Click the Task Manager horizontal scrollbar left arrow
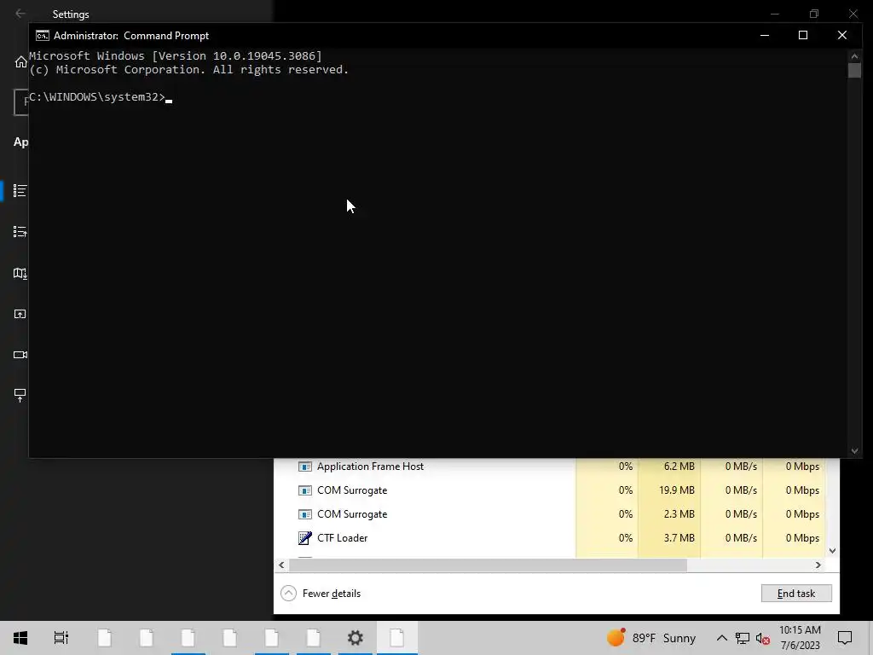Image resolution: width=873 pixels, height=655 pixels. click(x=281, y=565)
